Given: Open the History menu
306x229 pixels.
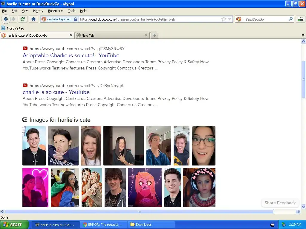Looking at the screenshot, I should pos(38,11).
